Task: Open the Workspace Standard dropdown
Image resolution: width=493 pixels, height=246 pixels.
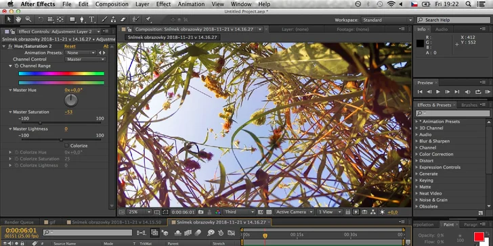Action: [387, 20]
